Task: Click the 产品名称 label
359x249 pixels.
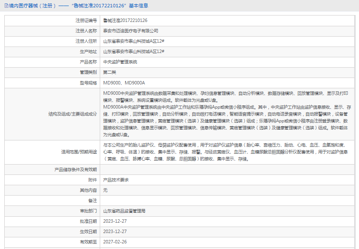Action: click(89, 62)
